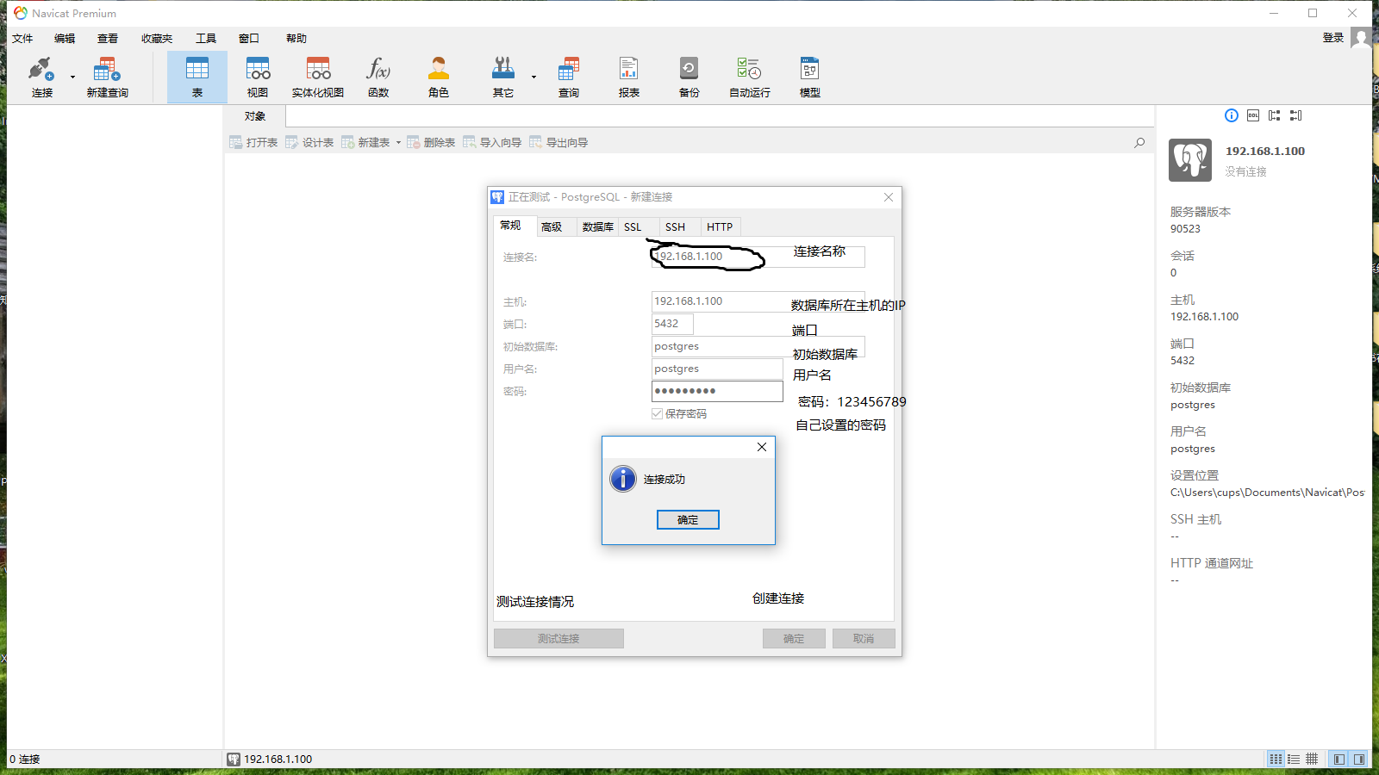Toggle the 保存密码 checkbox
Image resolution: width=1379 pixels, height=775 pixels.
658,414
